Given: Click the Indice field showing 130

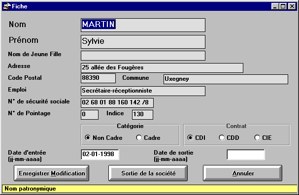Looking at the screenshot, I should [x=142, y=115].
